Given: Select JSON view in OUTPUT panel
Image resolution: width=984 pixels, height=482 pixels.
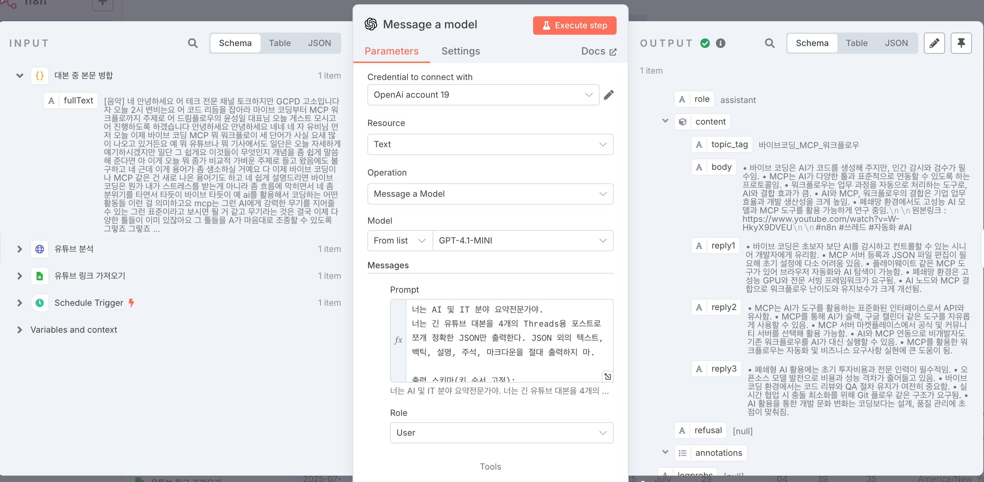Looking at the screenshot, I should pyautogui.click(x=896, y=43).
